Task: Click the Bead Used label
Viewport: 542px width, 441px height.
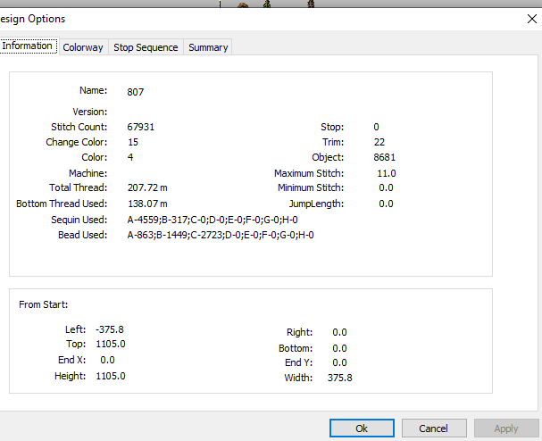Action: pyautogui.click(x=83, y=235)
